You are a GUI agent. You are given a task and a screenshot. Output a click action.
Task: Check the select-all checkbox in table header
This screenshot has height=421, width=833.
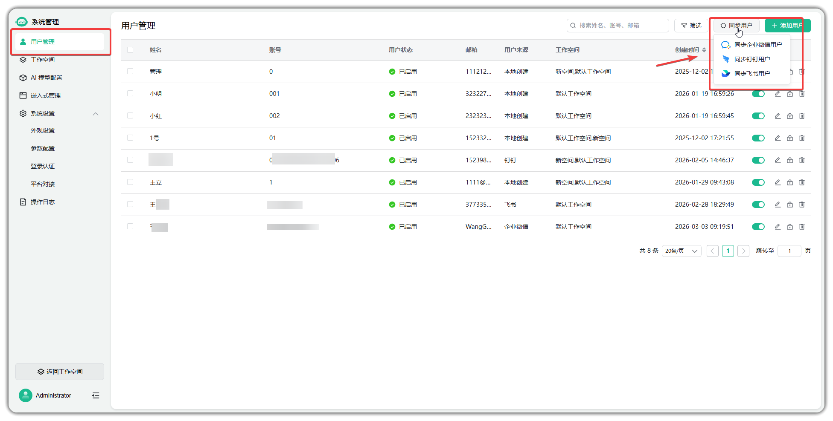(x=130, y=50)
